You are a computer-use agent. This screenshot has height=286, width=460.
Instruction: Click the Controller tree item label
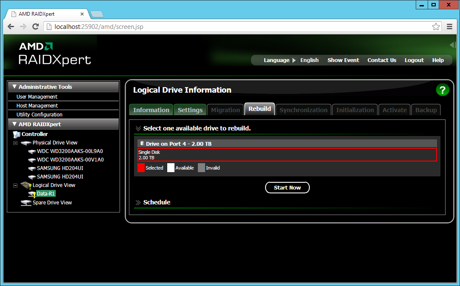tap(34, 134)
